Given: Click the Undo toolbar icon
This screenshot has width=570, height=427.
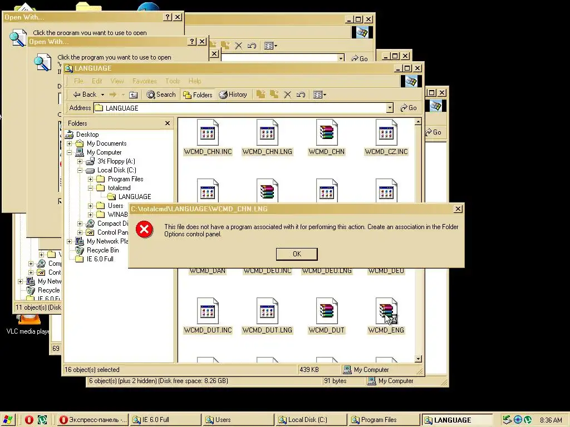Looking at the screenshot, I should pyautogui.click(x=301, y=95).
